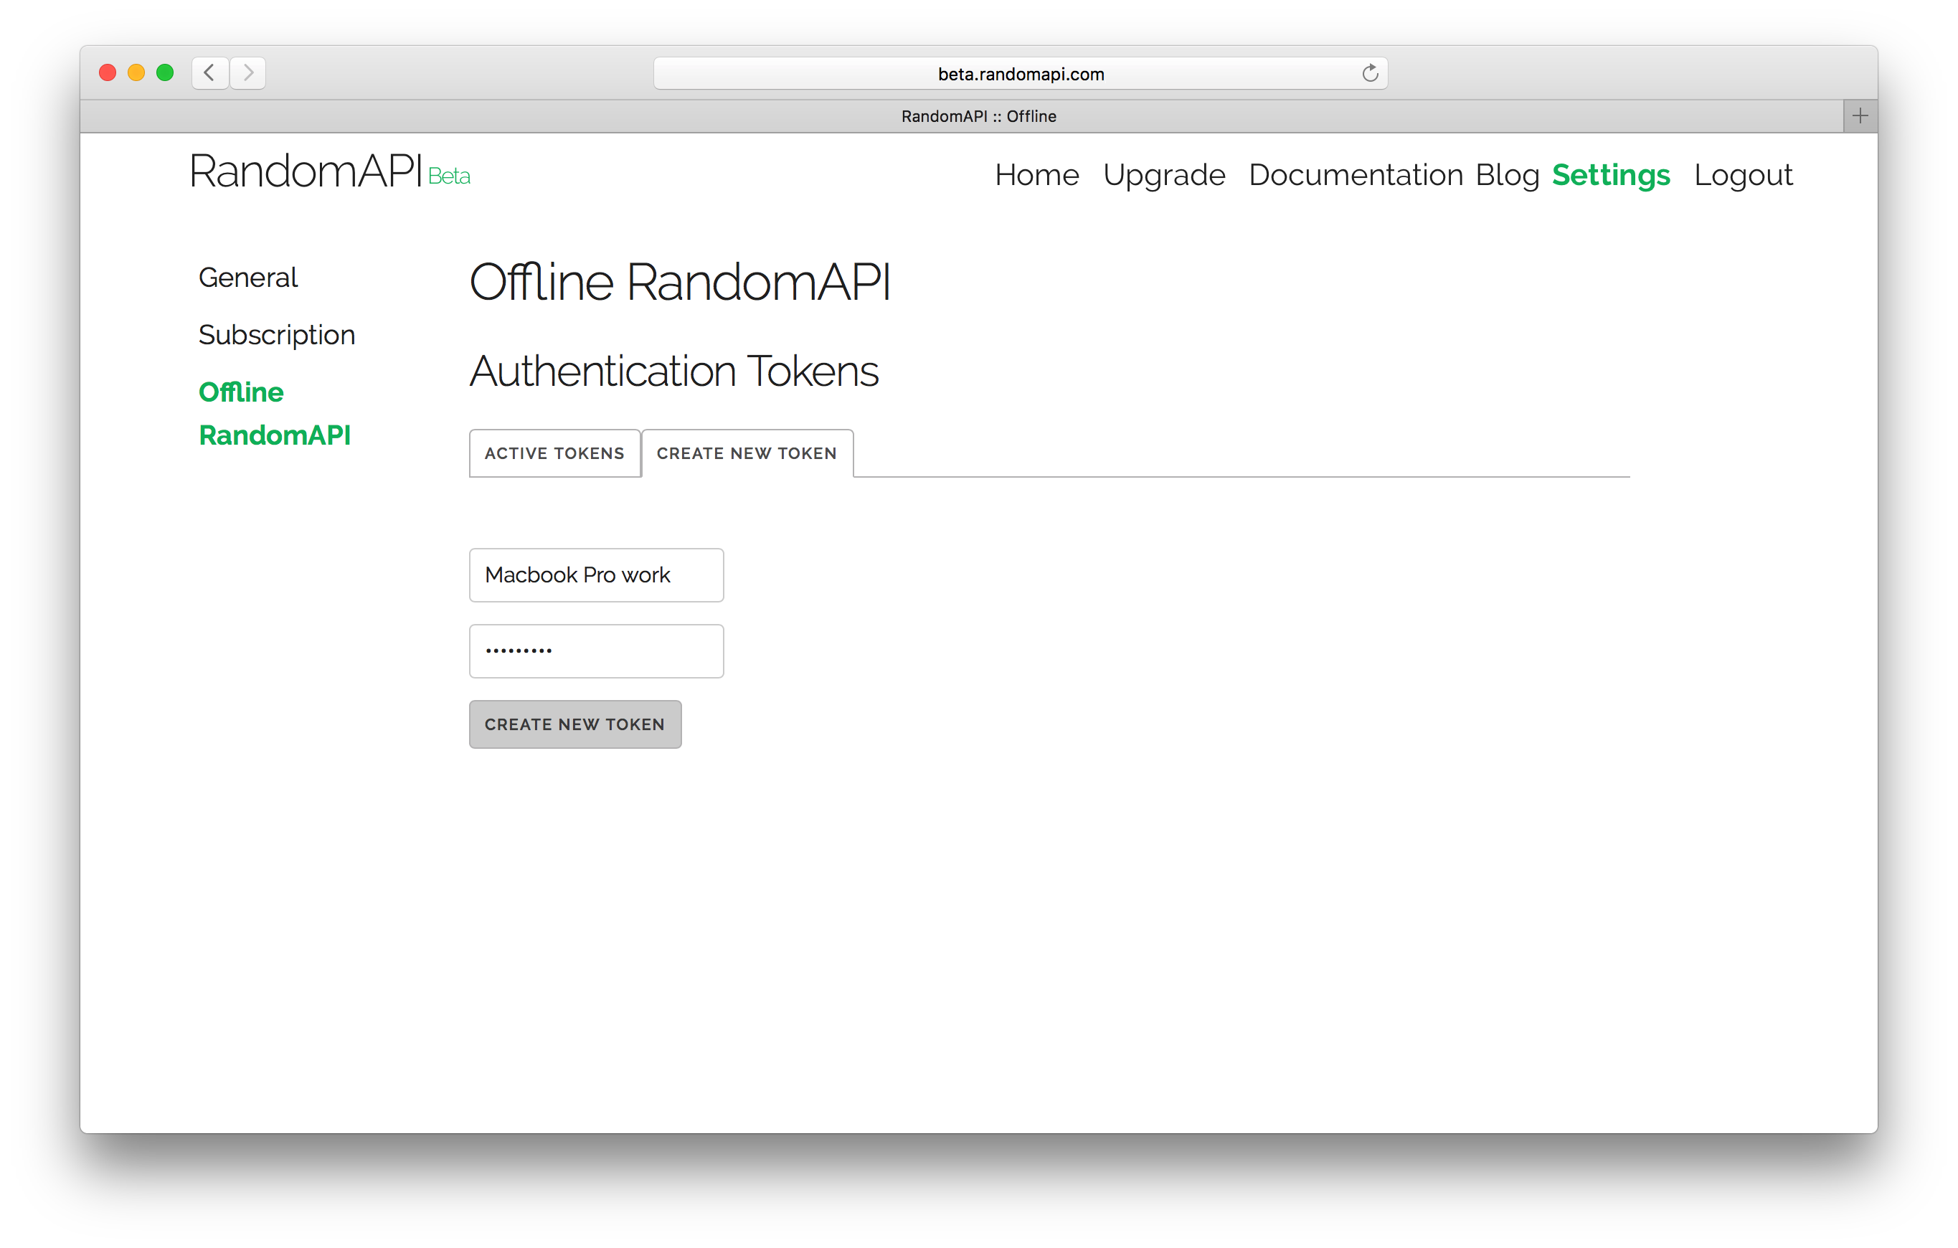
Task: Open Documentation from the top nav
Action: 1356,175
